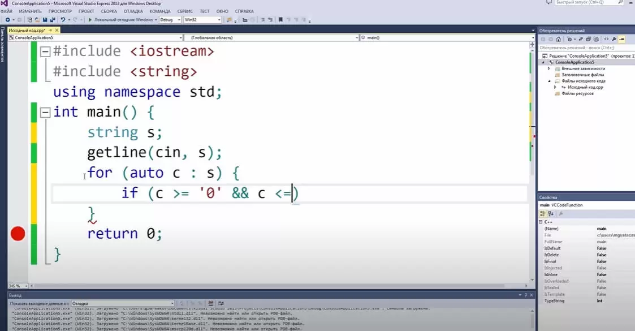Open the ТЕСТ menu

tap(205, 11)
